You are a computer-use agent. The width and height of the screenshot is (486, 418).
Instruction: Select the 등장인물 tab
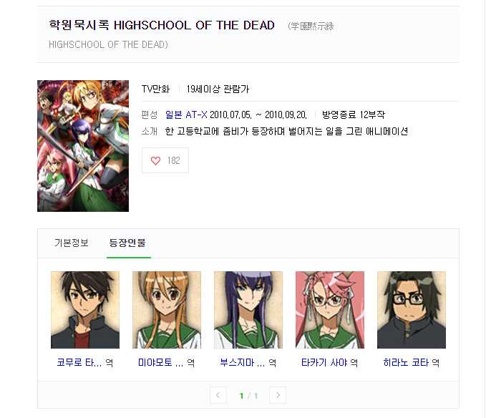[127, 243]
